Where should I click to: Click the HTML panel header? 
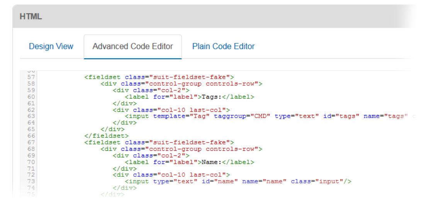point(31,17)
